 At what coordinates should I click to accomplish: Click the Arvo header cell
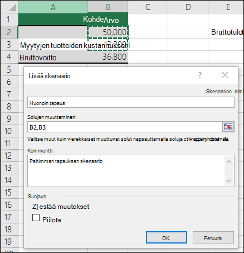(108, 20)
